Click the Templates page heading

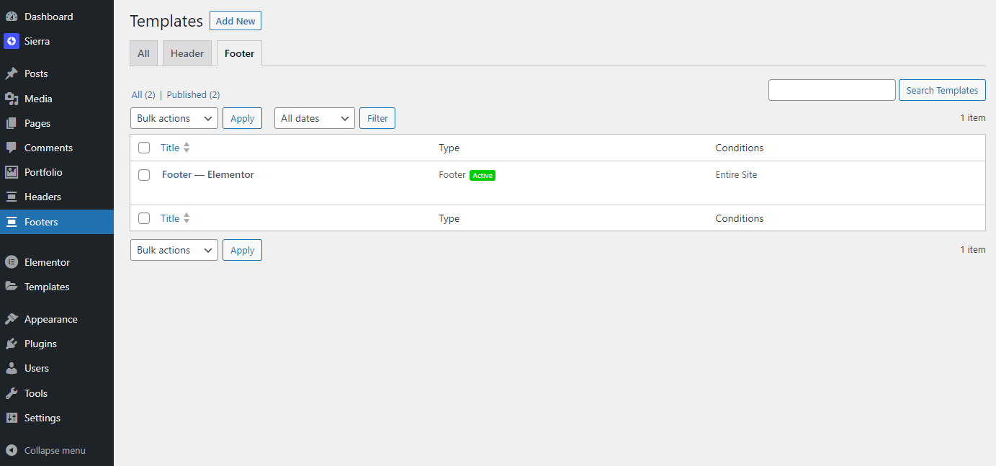(x=166, y=21)
